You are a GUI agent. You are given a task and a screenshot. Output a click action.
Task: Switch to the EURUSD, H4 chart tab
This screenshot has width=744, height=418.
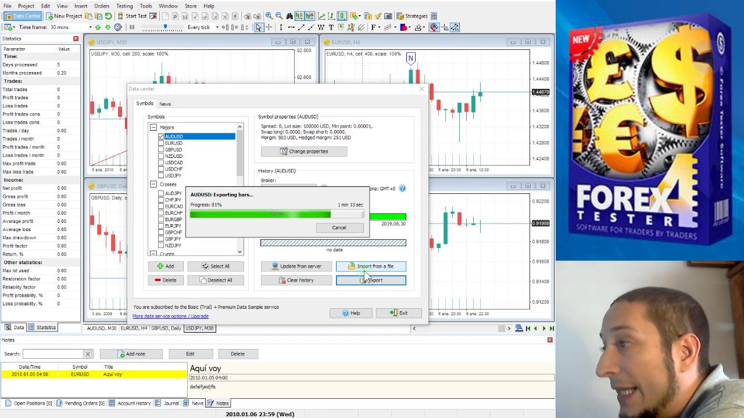pos(134,329)
